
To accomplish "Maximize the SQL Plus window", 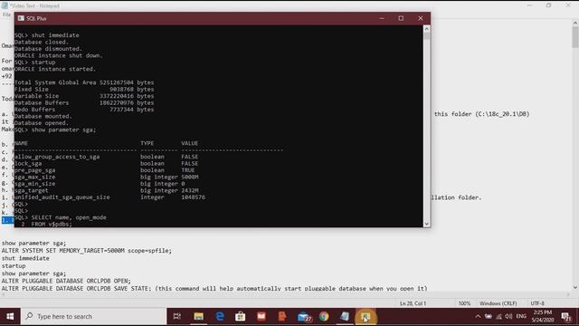I will click(x=401, y=18).
